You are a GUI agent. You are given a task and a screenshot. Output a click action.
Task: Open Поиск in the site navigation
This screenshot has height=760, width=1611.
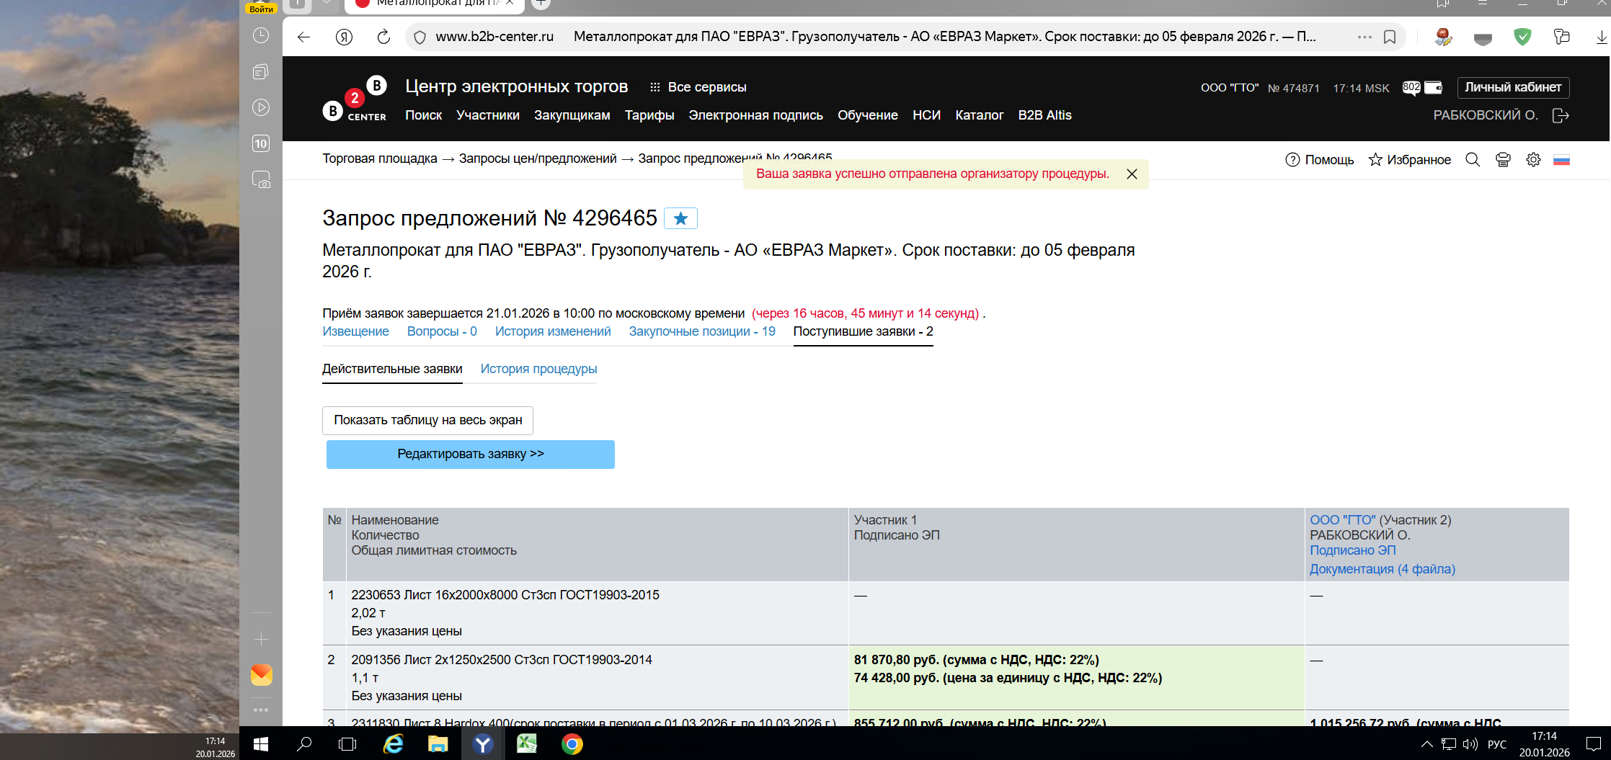[424, 115]
